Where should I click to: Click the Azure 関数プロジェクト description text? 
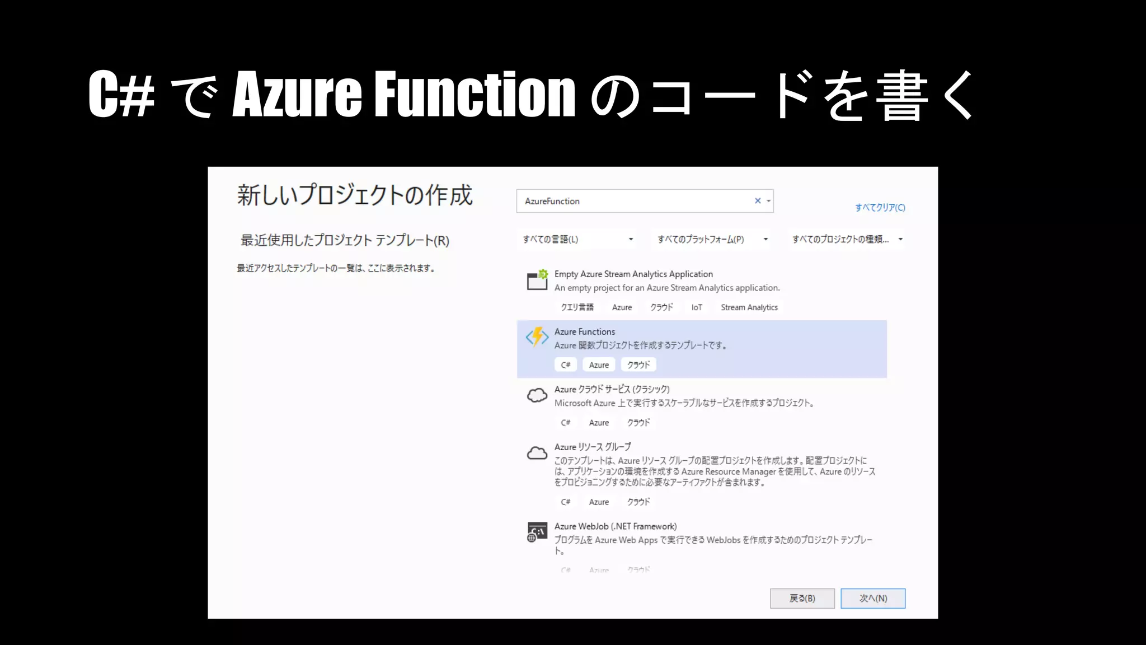point(641,345)
